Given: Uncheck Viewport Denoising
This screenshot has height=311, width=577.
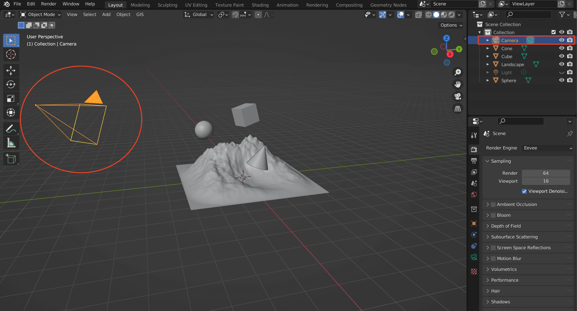Looking at the screenshot, I should (x=524, y=191).
